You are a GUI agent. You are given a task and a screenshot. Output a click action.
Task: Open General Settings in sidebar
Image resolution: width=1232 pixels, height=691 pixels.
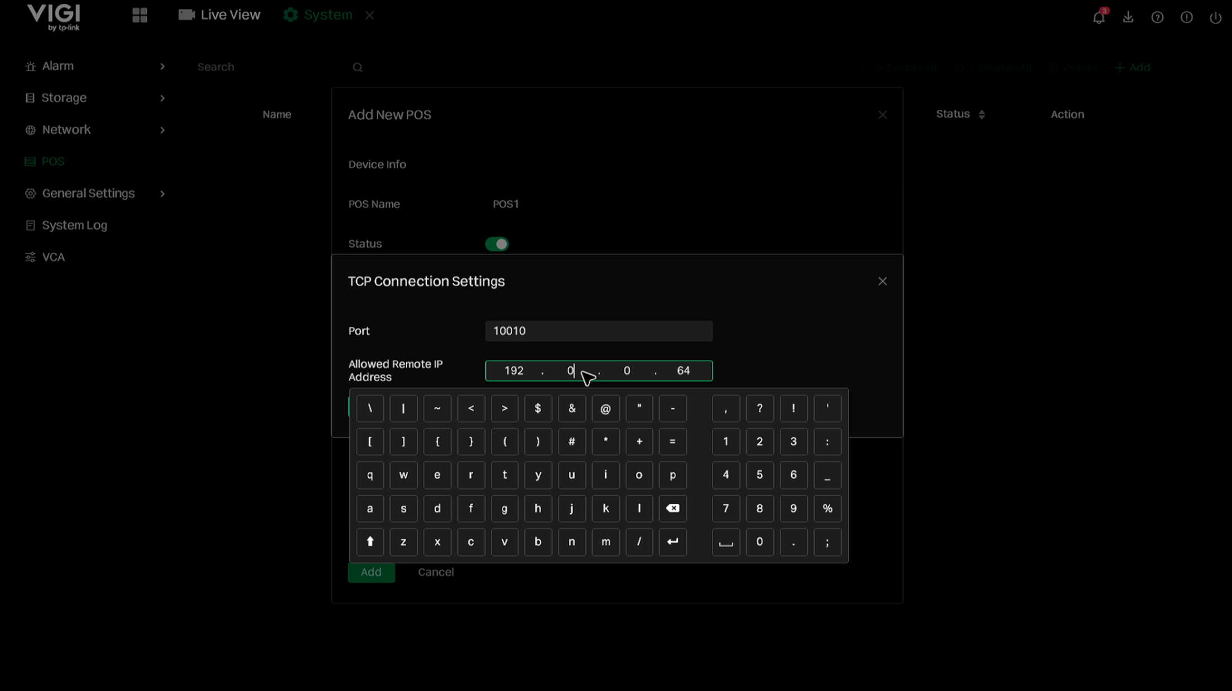coord(88,194)
